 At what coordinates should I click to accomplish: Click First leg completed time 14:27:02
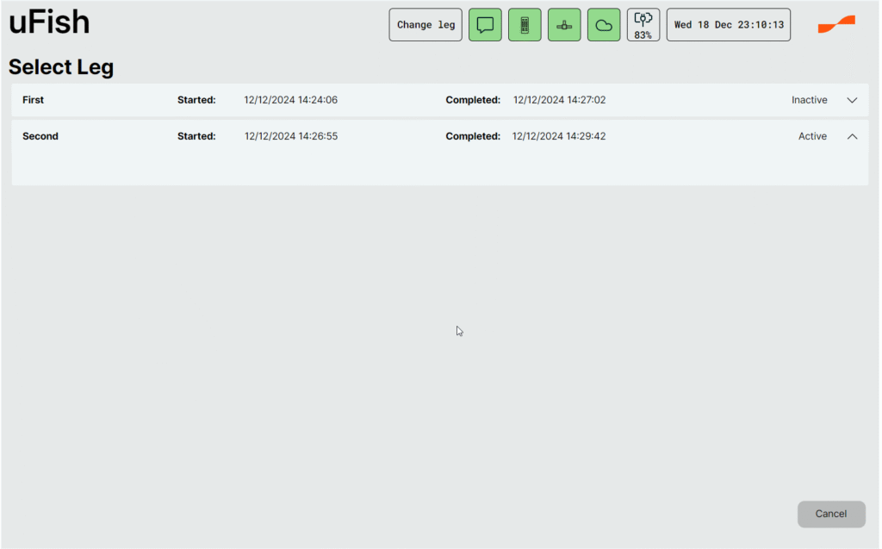click(560, 100)
